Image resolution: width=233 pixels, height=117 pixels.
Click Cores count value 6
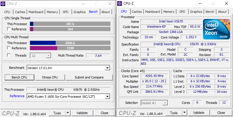[197, 102]
